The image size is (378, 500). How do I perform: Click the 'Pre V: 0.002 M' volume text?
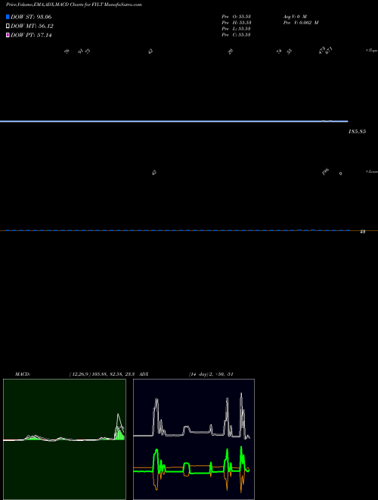pos(301,23)
